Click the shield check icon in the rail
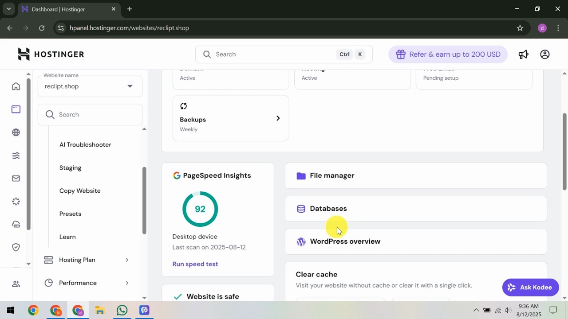Viewport: 568px width, 319px height. tap(16, 247)
